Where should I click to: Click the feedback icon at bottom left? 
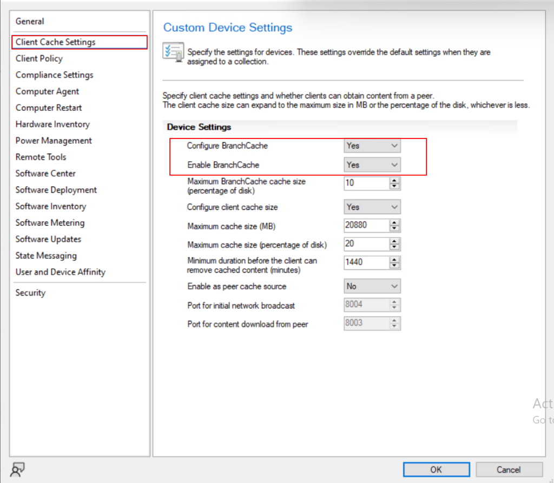pos(18,469)
